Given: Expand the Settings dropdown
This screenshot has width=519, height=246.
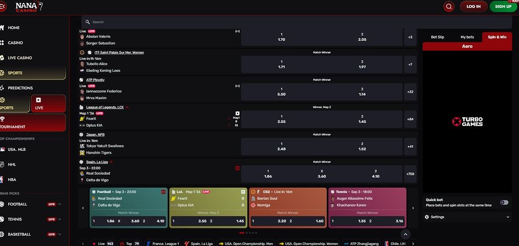Looking at the screenshot, I should click(x=467, y=217).
